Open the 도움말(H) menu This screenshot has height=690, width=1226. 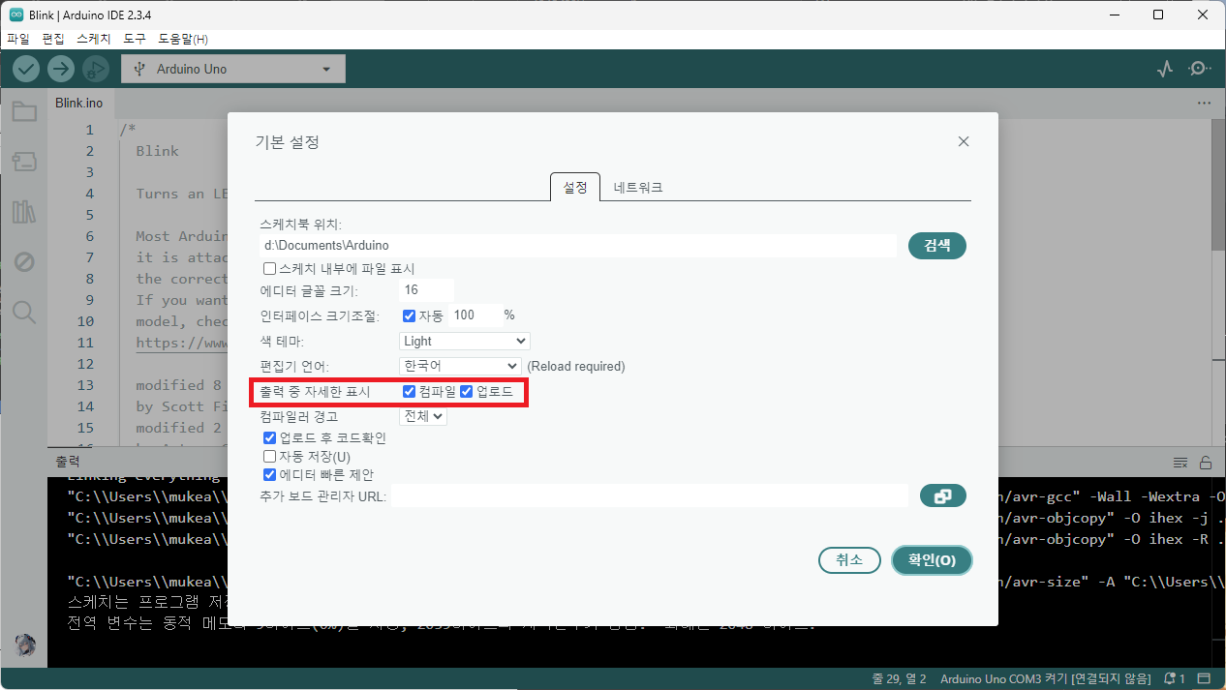point(183,40)
